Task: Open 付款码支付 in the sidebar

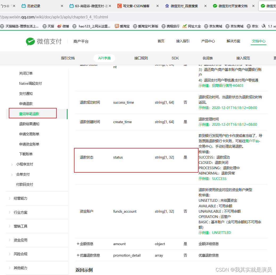Action: point(25,184)
